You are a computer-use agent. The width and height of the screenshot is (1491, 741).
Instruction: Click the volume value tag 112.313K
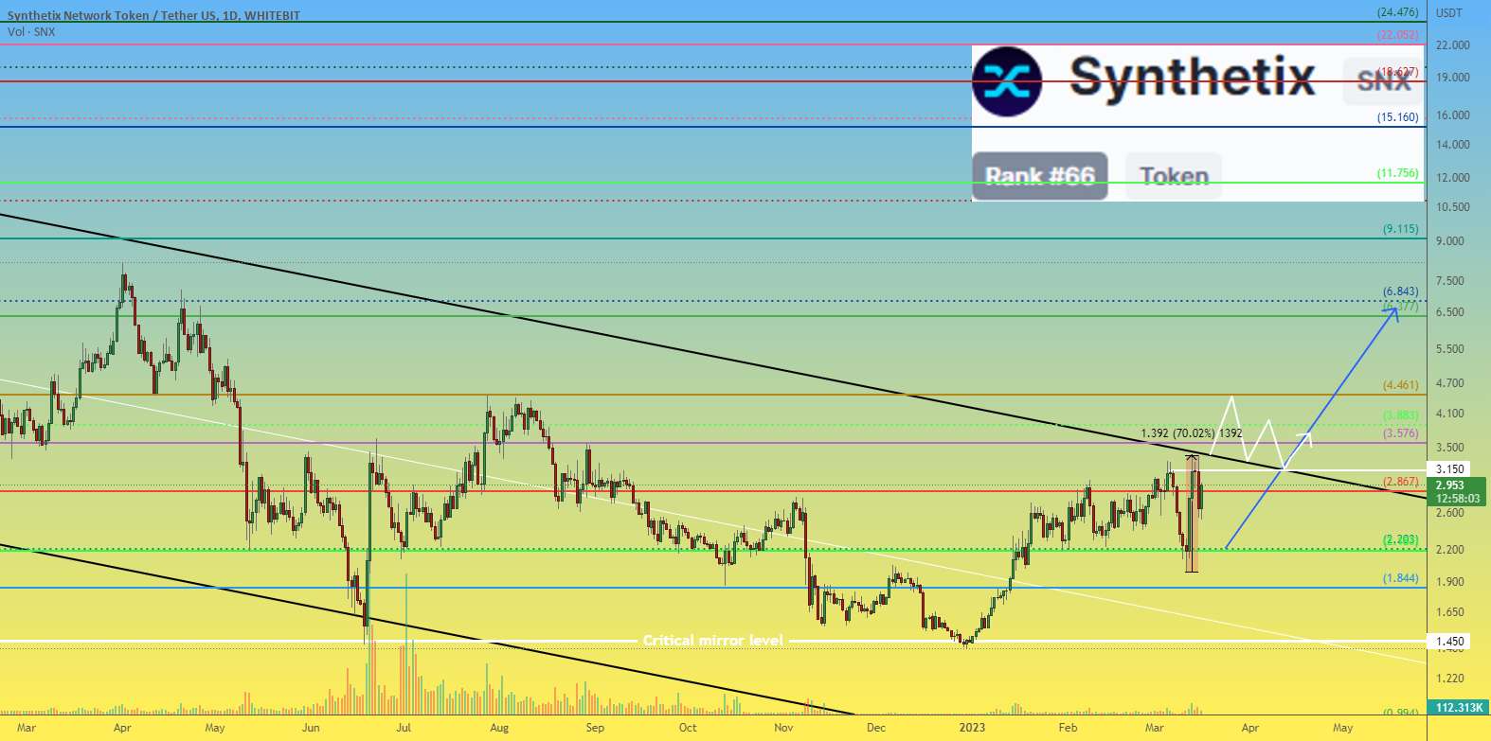click(1459, 708)
